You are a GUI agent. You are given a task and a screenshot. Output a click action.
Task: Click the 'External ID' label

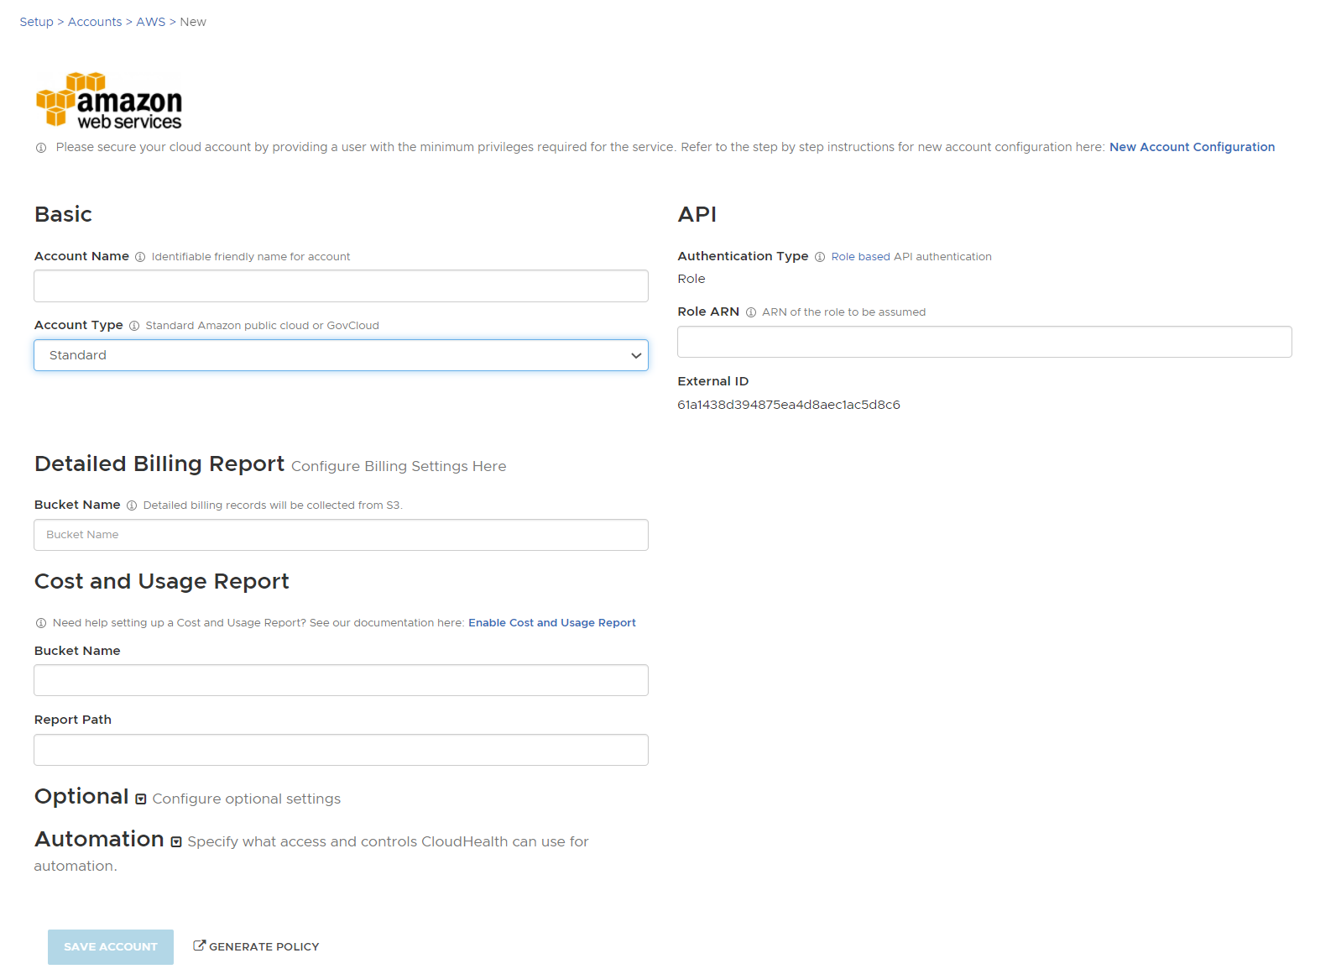click(x=713, y=381)
